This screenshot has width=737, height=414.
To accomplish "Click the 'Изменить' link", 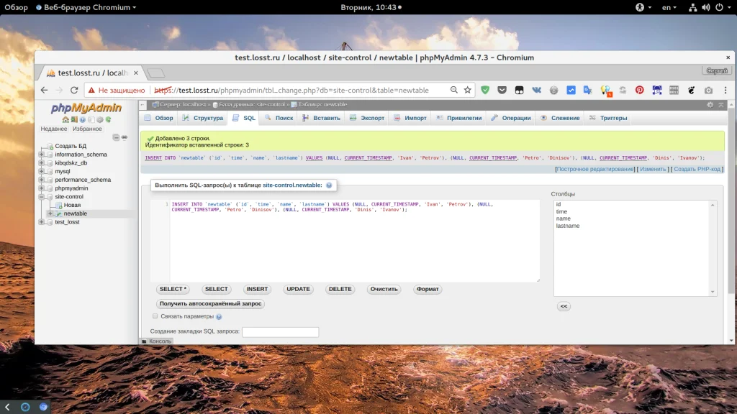I will [653, 169].
